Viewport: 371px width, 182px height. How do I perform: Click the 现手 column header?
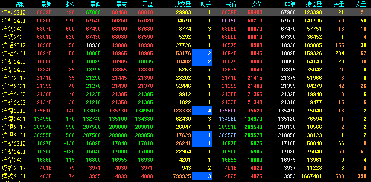click(205, 4)
